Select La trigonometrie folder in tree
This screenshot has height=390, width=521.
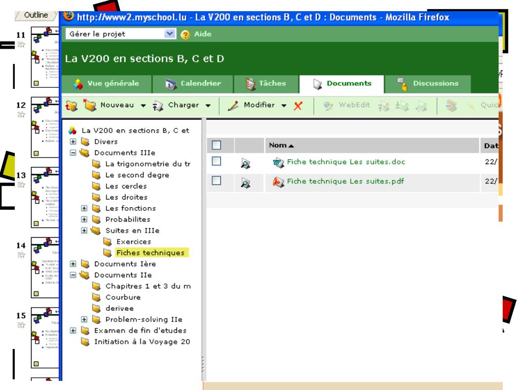pyautogui.click(x=148, y=164)
